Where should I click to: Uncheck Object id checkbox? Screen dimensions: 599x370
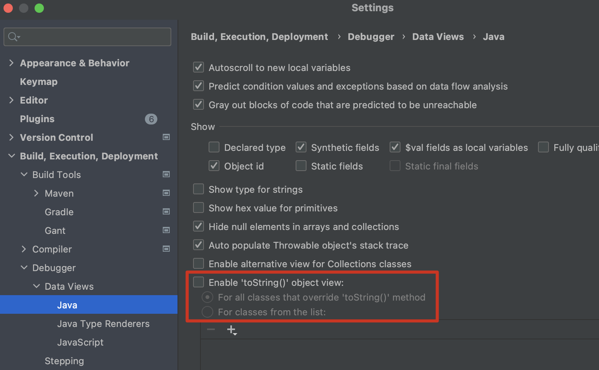pos(214,166)
